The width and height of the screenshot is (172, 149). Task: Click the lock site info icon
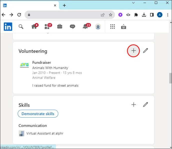coord(29,15)
